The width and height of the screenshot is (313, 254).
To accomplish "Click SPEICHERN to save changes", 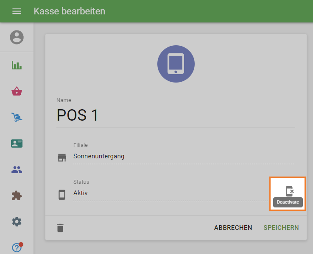I will (x=281, y=228).
